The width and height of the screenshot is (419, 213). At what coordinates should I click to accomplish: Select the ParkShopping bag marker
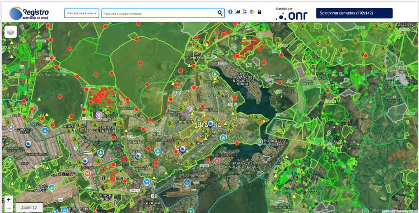click(x=158, y=151)
